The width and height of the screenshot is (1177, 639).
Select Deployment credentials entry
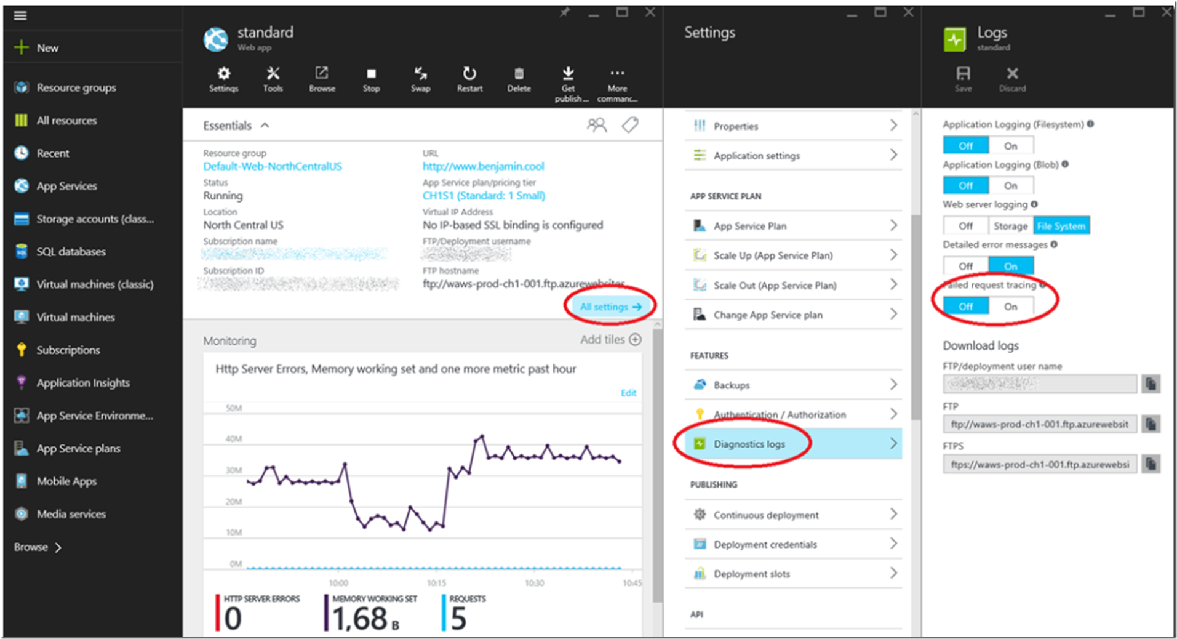[794, 544]
